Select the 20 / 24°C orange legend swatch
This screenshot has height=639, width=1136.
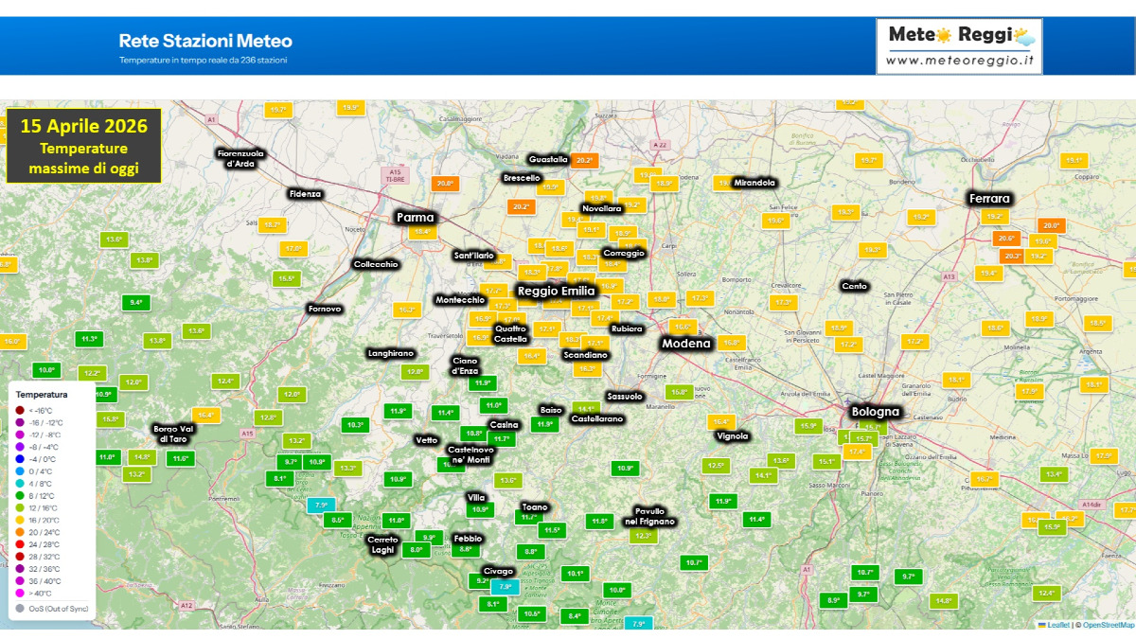pos(20,532)
